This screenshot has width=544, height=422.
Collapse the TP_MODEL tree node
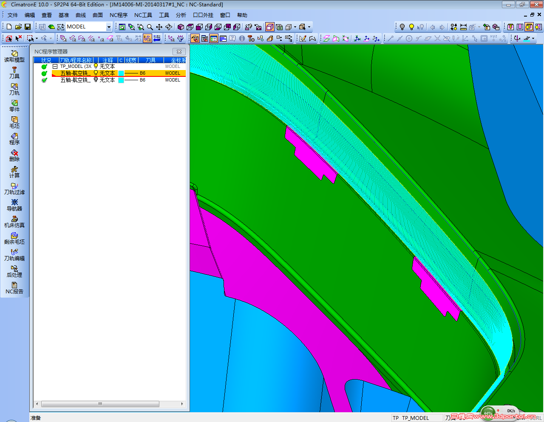click(x=55, y=67)
